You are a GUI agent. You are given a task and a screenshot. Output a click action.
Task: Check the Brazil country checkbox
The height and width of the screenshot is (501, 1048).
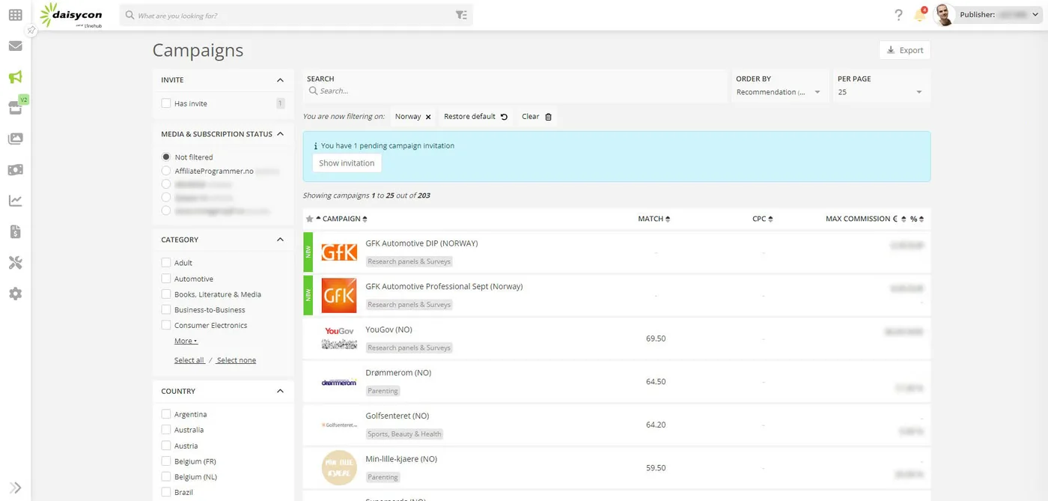[x=166, y=492]
